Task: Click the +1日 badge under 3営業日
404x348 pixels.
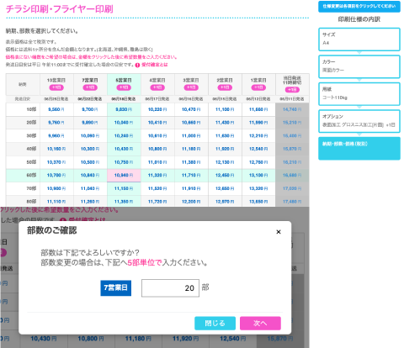Action: click(x=191, y=87)
